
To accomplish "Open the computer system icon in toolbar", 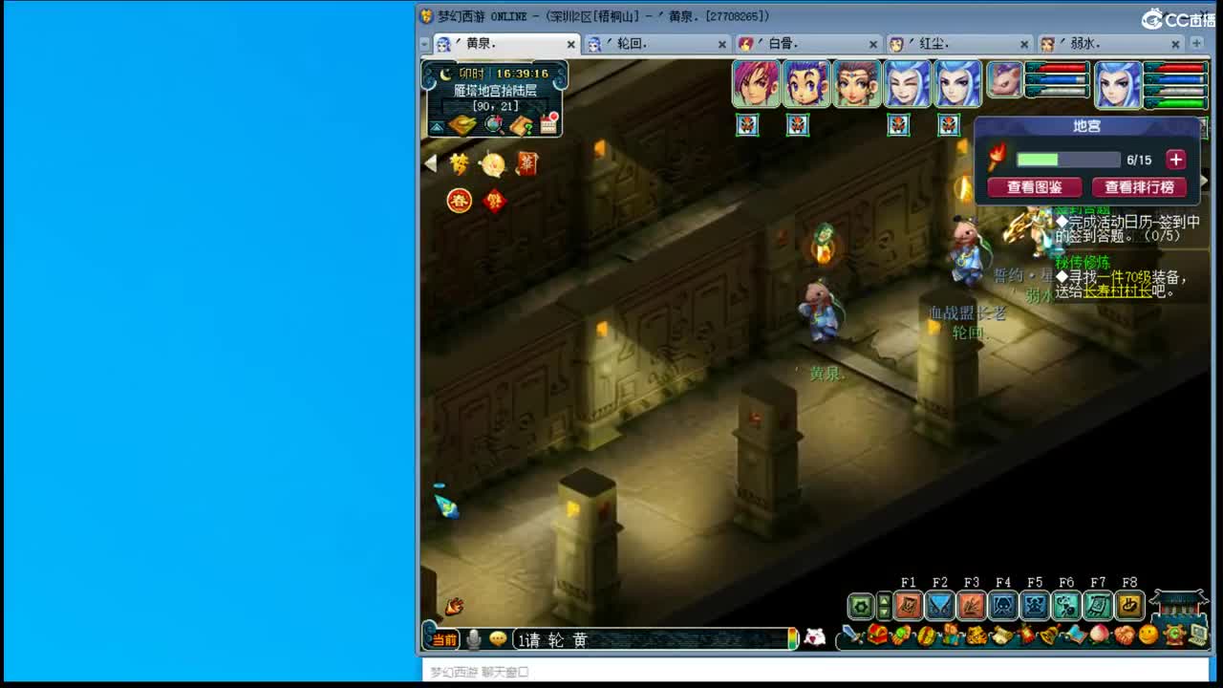I will [1197, 635].
